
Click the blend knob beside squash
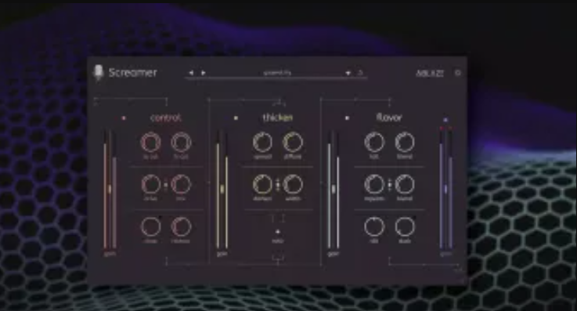[x=405, y=184]
